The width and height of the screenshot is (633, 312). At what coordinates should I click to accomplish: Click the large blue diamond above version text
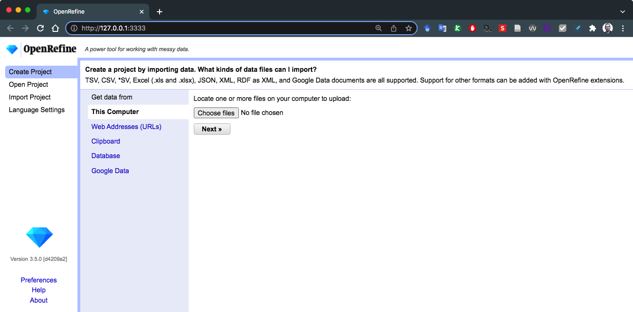click(39, 237)
